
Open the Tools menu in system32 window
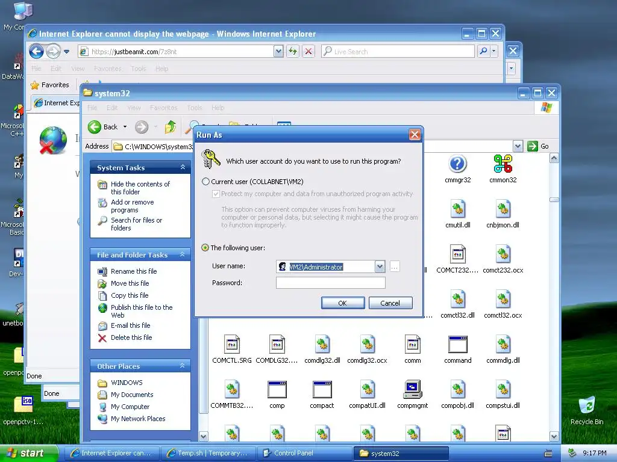pyautogui.click(x=195, y=108)
